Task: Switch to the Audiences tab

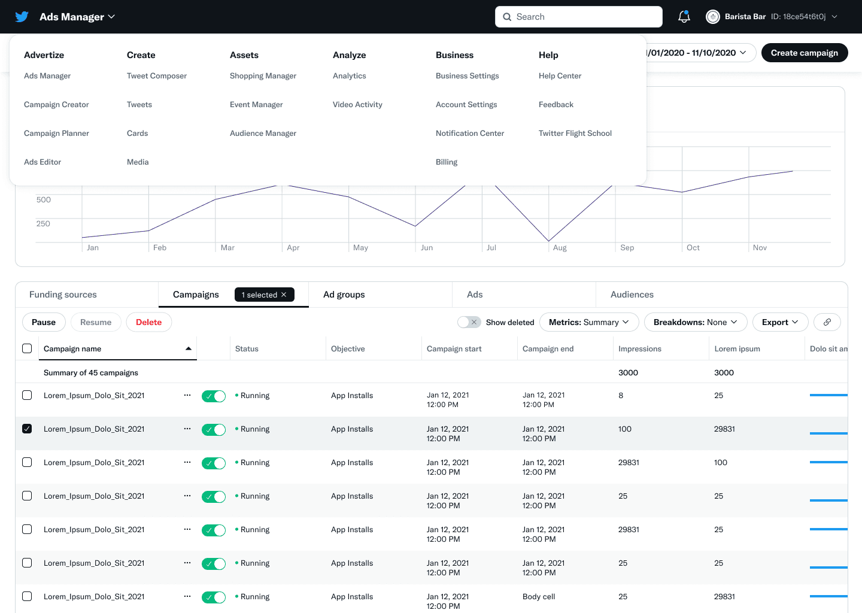Action: (x=632, y=295)
